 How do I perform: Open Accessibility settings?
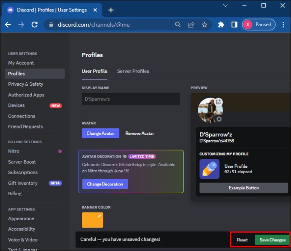[x=35, y=229]
